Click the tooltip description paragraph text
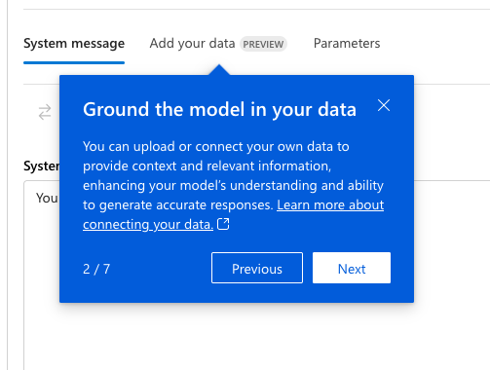Viewport: 490px width, 370px height. (x=233, y=185)
